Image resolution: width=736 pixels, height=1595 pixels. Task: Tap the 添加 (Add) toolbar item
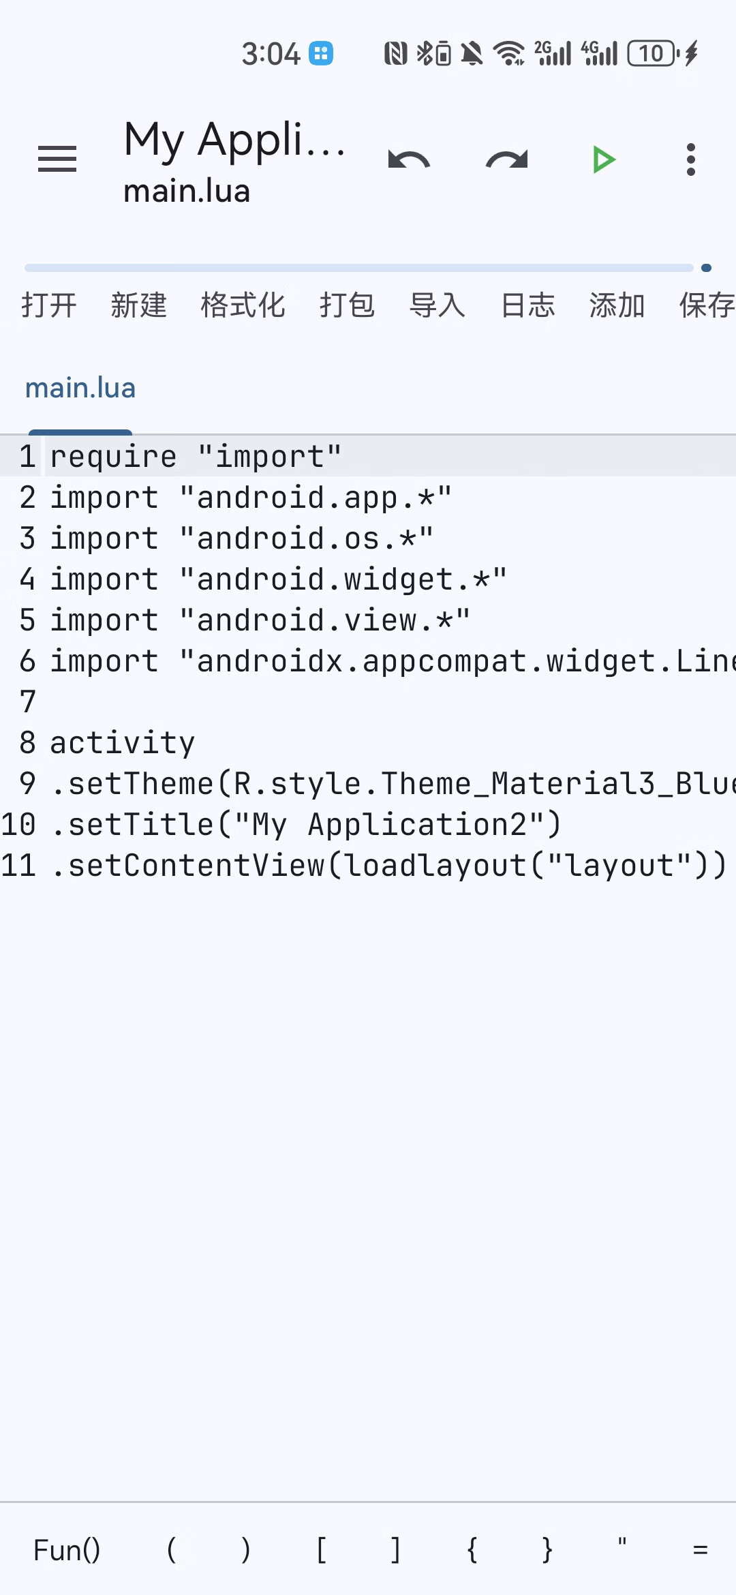617,305
